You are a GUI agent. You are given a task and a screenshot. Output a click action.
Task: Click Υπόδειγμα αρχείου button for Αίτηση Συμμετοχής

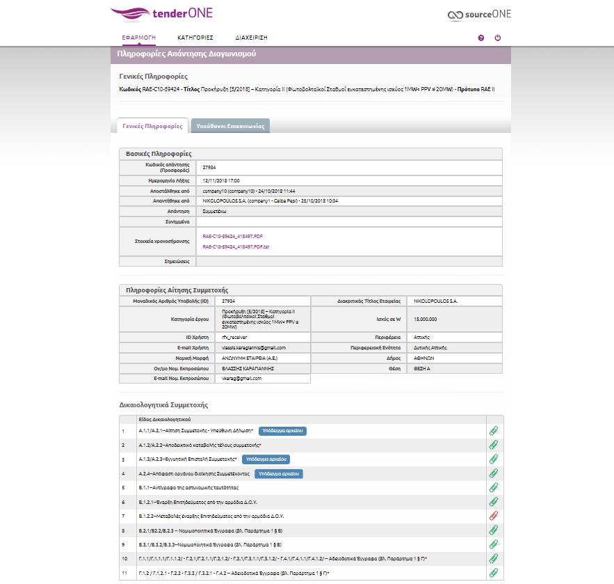[x=282, y=431]
